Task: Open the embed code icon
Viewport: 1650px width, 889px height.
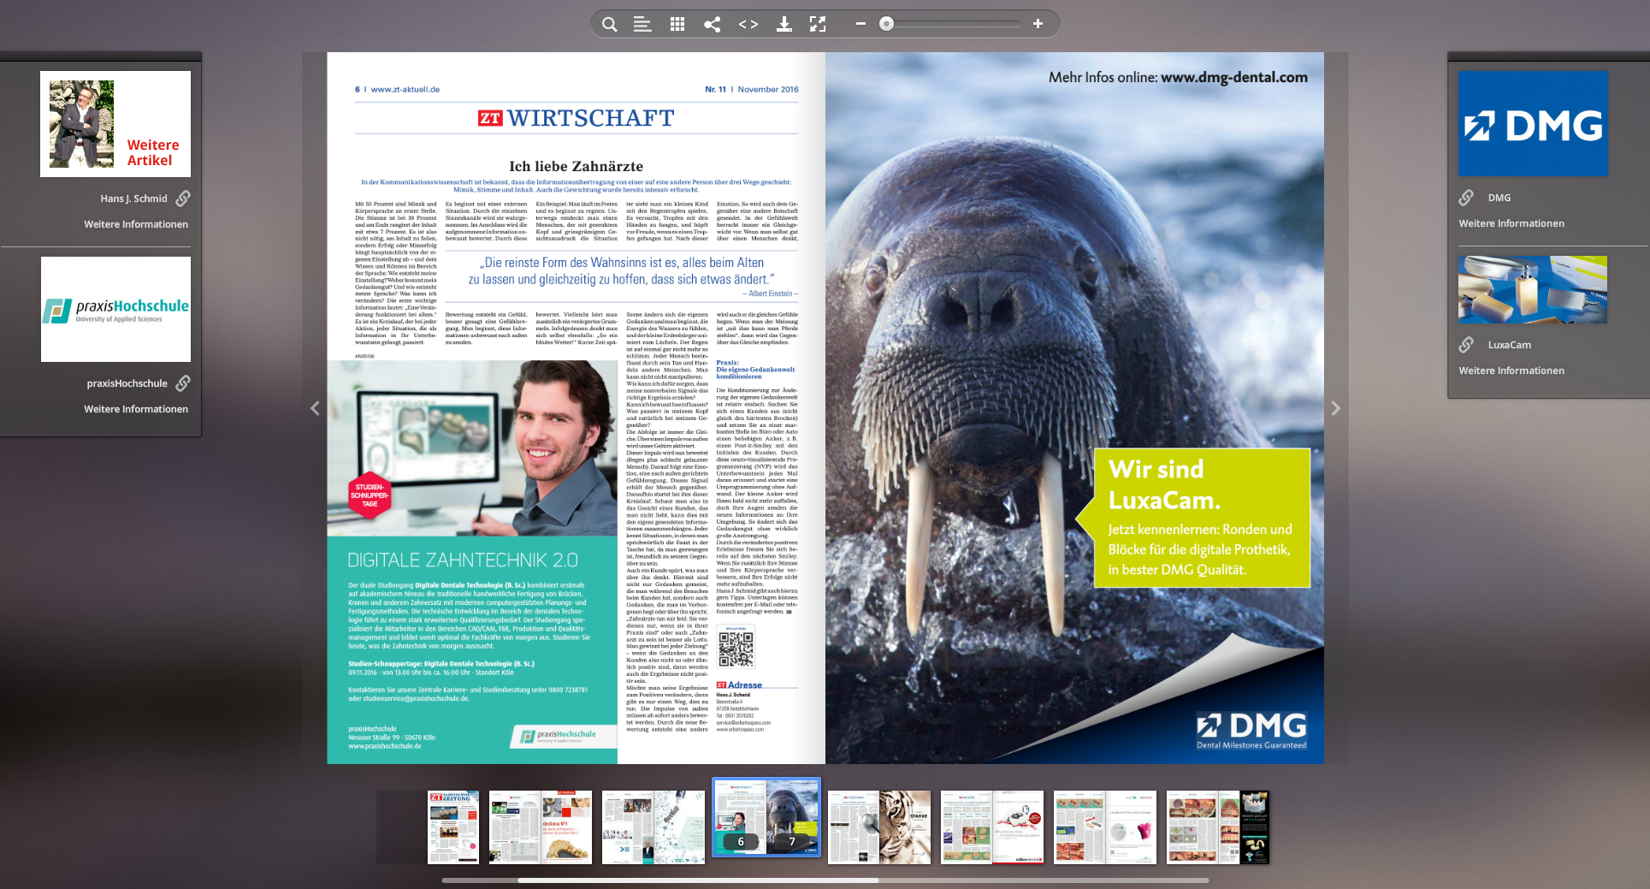Action: click(x=748, y=24)
